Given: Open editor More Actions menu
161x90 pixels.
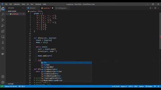Looking at the screenshot, I should 158,8.
